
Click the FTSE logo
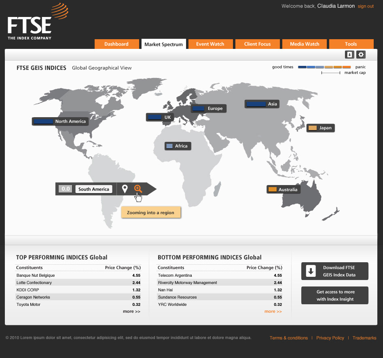[38, 21]
